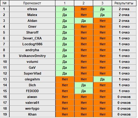Select row number 19
Image resolution: width=138 pixels, height=118 pixels.
point(5,114)
